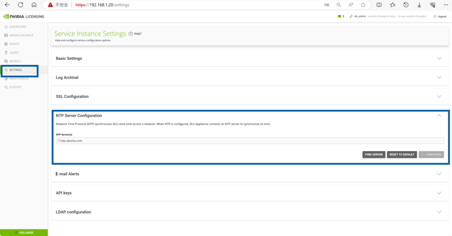Click the Configure button
Screen dimensions: 452x236
[431, 154]
